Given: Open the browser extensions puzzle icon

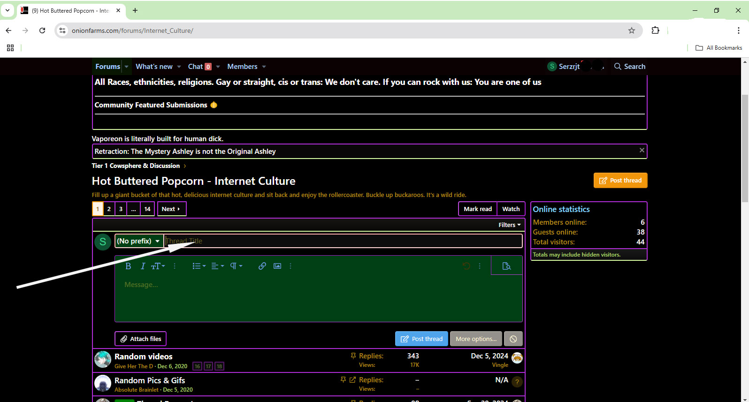Looking at the screenshot, I should tap(655, 30).
